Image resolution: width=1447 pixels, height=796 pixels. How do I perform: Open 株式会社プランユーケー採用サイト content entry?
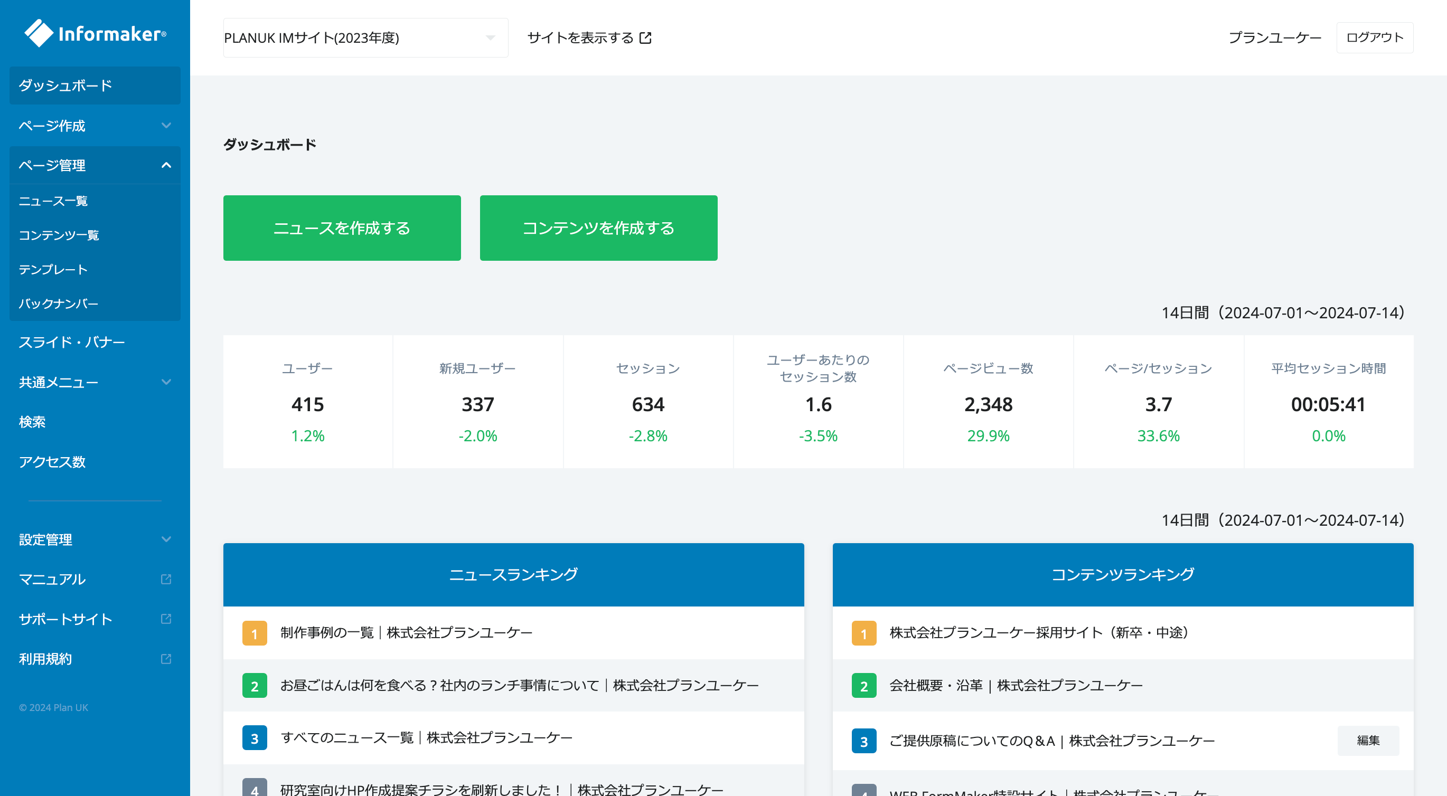click(x=1039, y=633)
